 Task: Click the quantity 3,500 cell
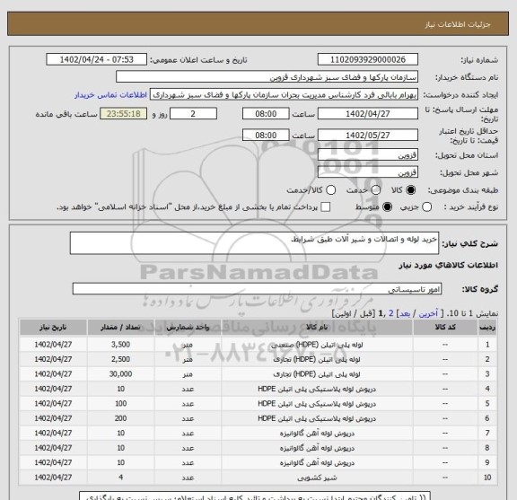[x=120, y=345]
